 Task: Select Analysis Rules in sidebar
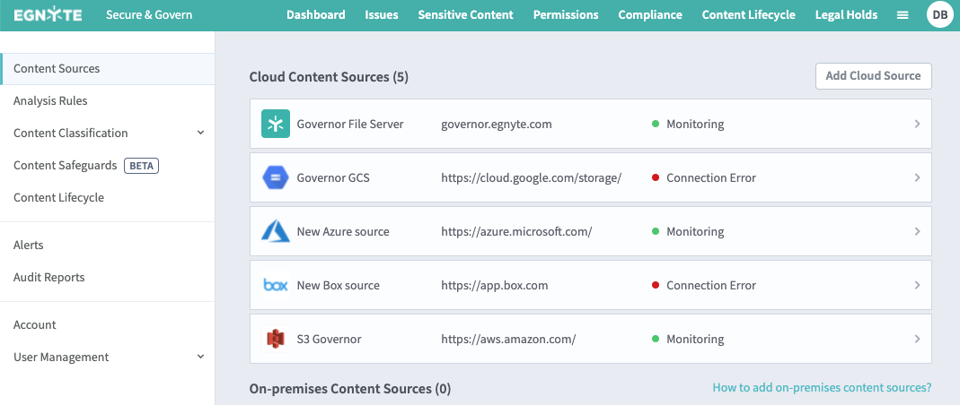pyautogui.click(x=50, y=101)
